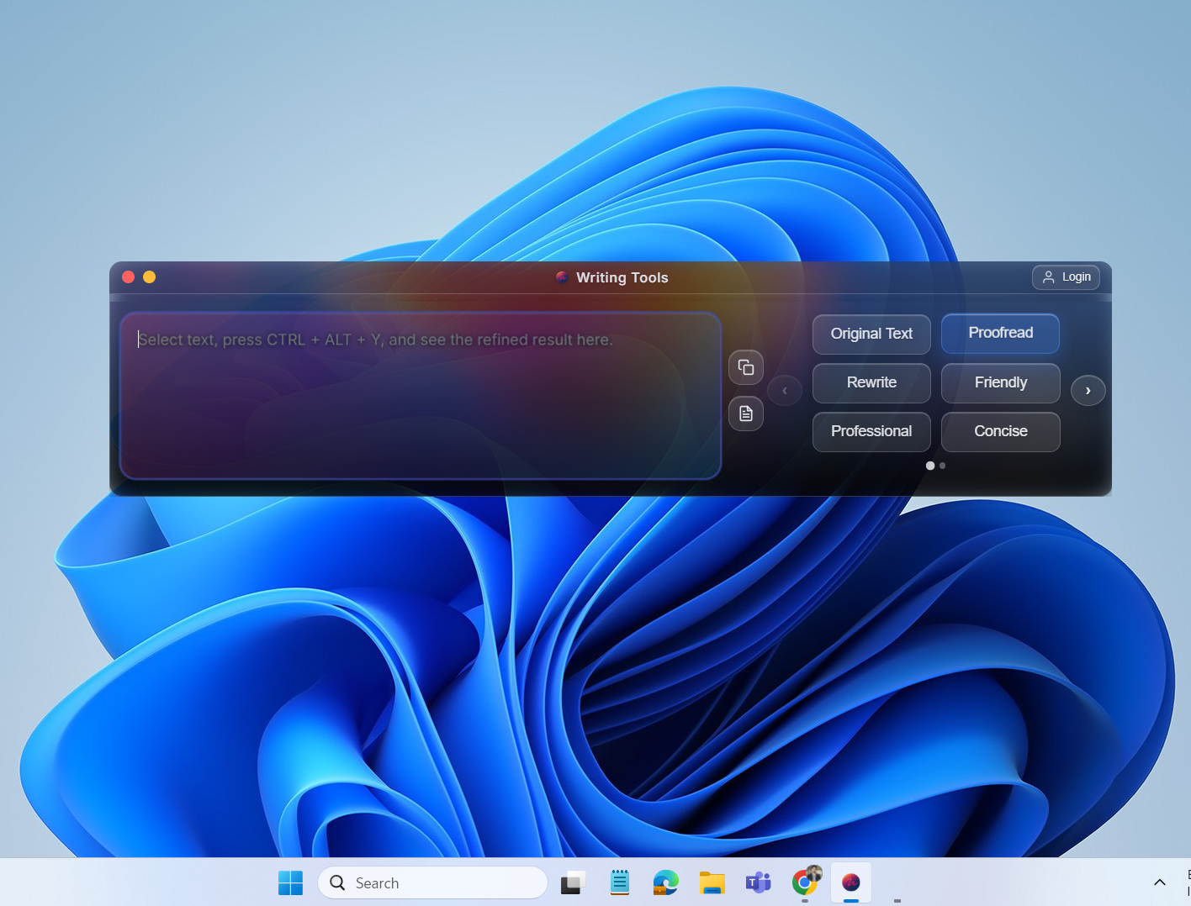Enable the Friendly tone
The width and height of the screenshot is (1191, 906).
pos(1000,382)
